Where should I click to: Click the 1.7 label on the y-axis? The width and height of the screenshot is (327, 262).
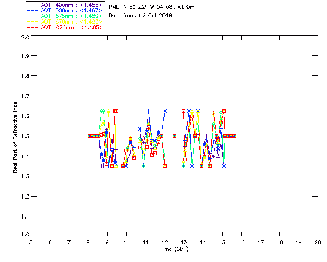coord(25,96)
